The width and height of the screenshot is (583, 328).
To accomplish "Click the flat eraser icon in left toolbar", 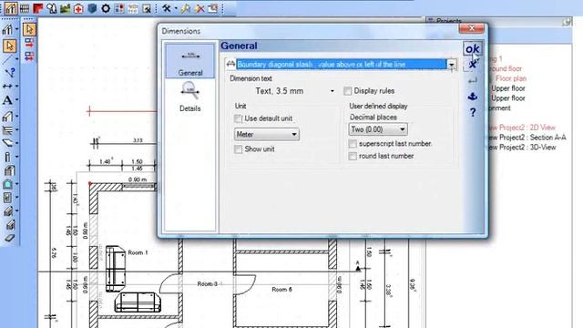I will 9,238.
